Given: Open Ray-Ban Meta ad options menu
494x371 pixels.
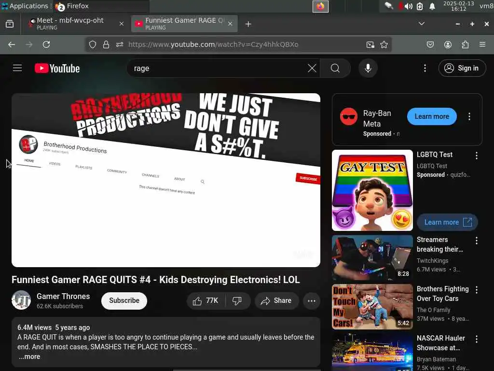Looking at the screenshot, I should point(469,116).
